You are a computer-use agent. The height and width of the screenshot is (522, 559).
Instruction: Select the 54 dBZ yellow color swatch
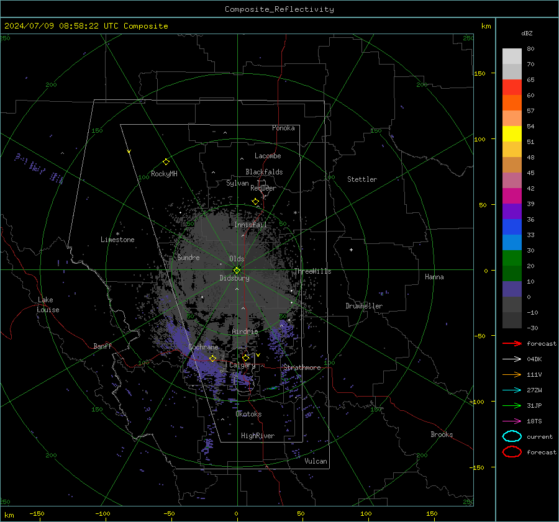(x=512, y=133)
